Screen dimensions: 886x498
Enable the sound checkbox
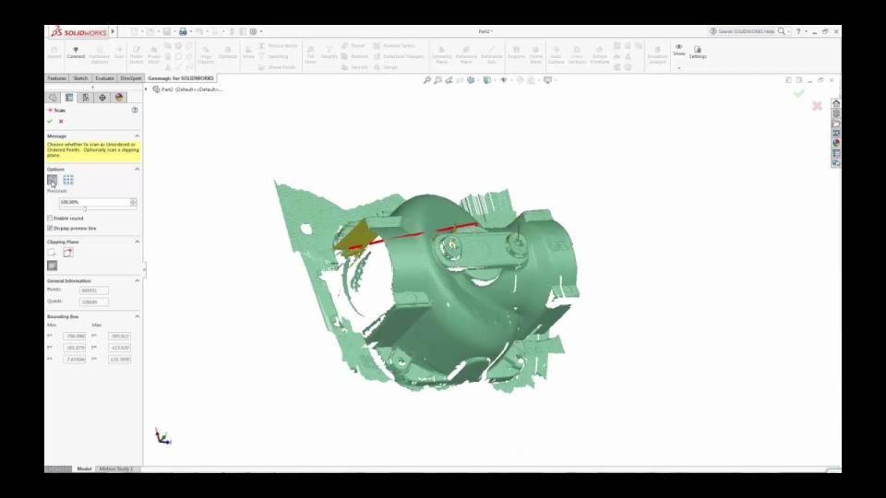coord(50,218)
